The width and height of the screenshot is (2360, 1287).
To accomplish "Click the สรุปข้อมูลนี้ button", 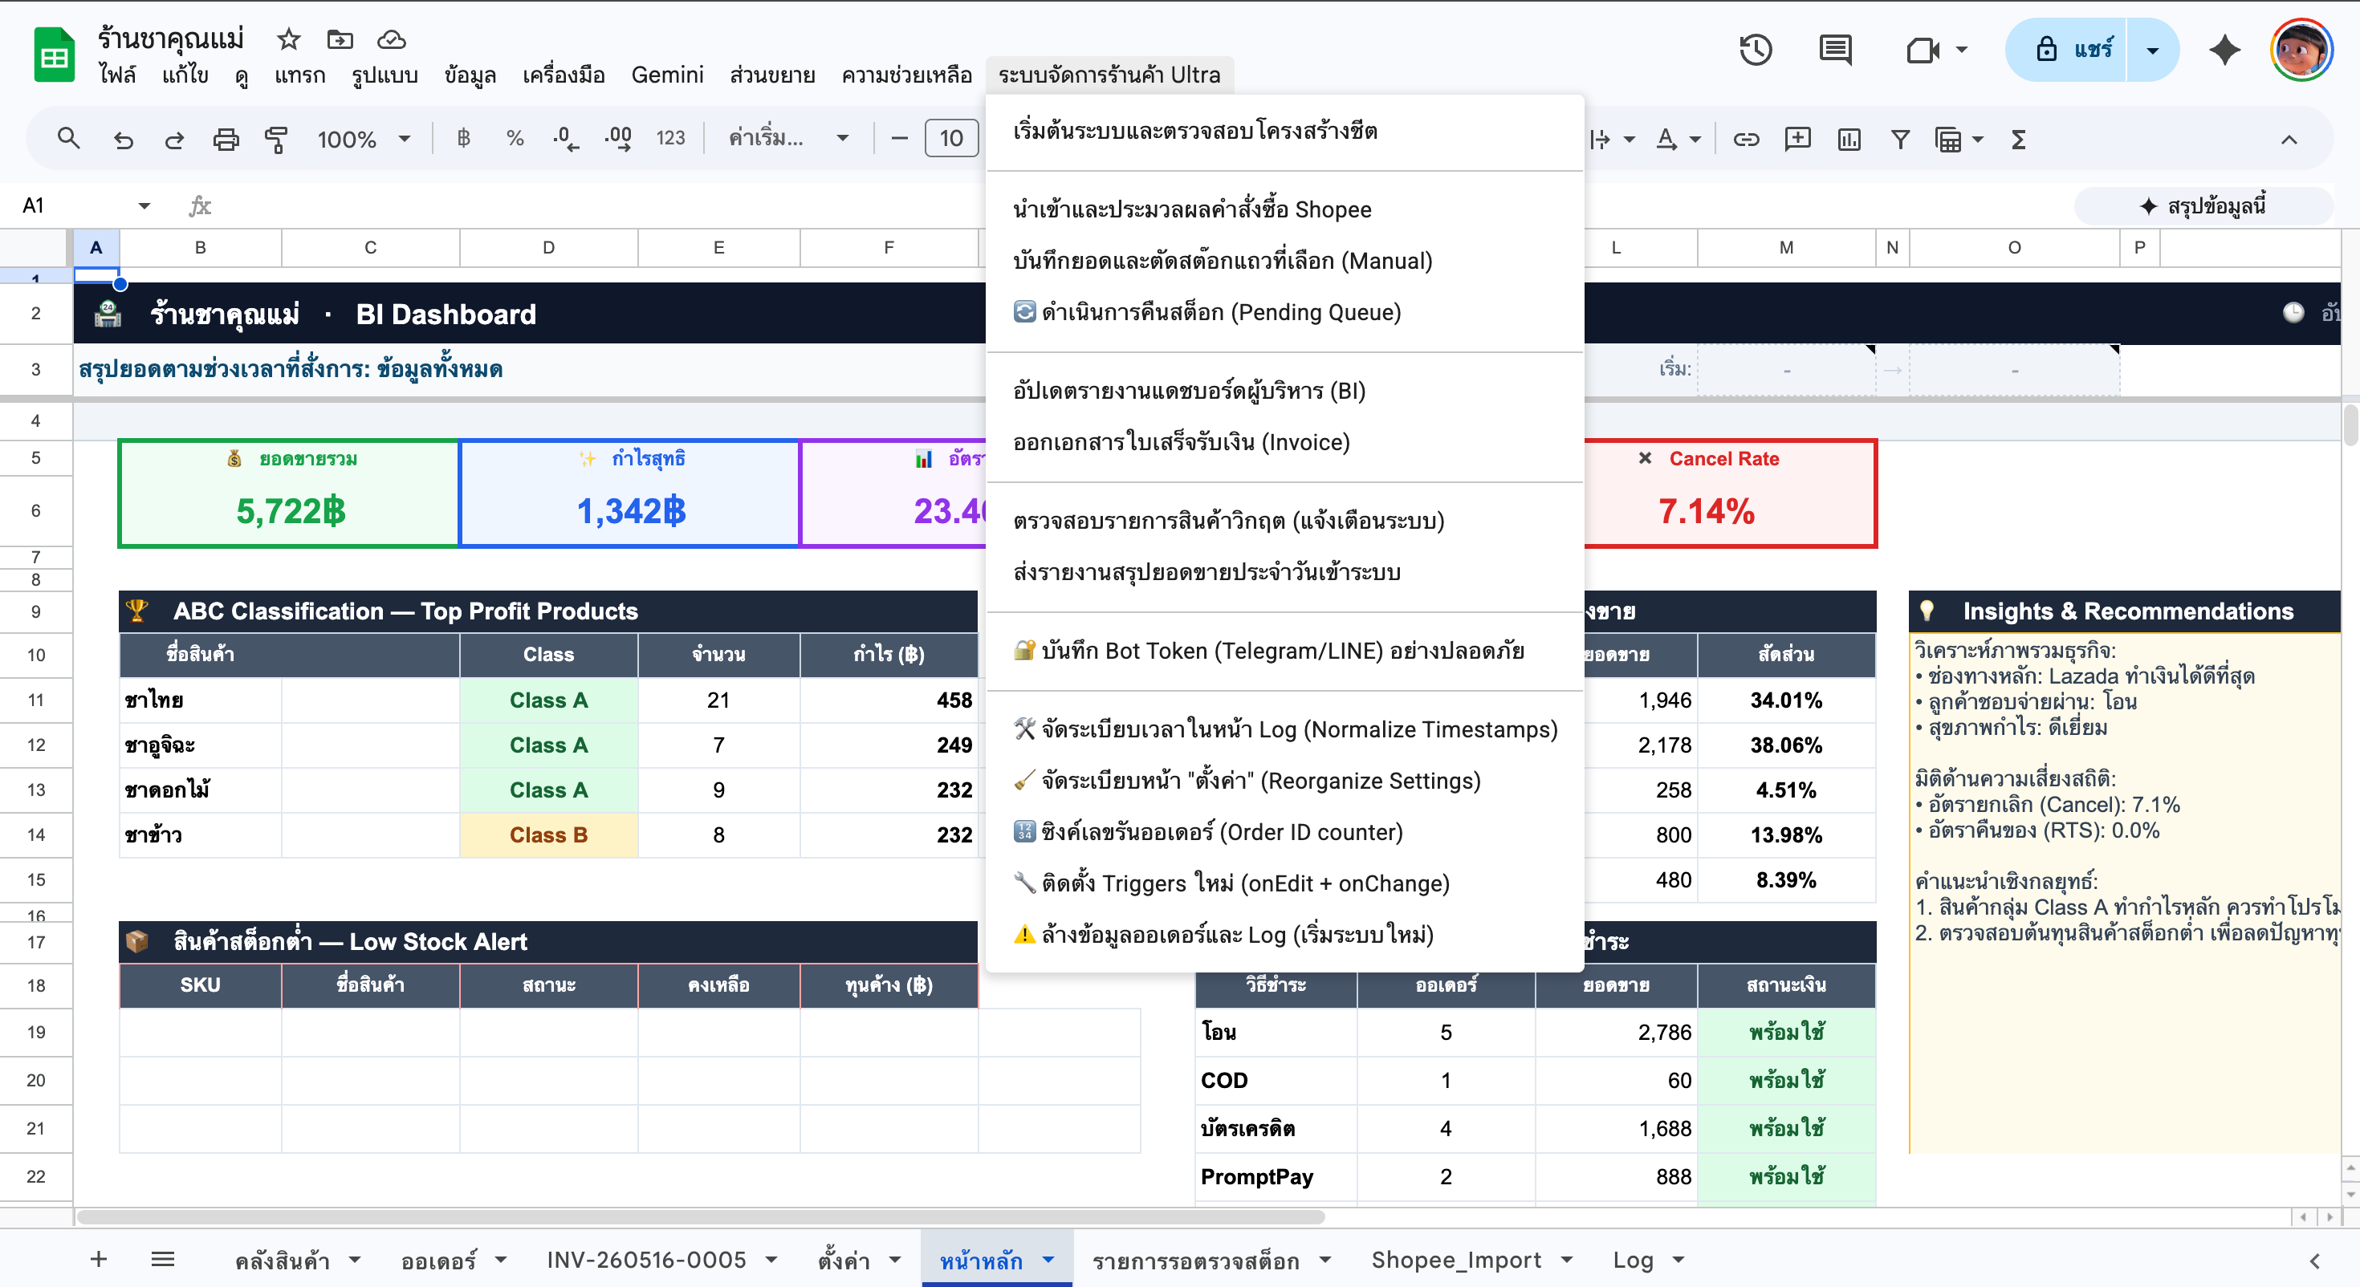I will click(x=2204, y=206).
